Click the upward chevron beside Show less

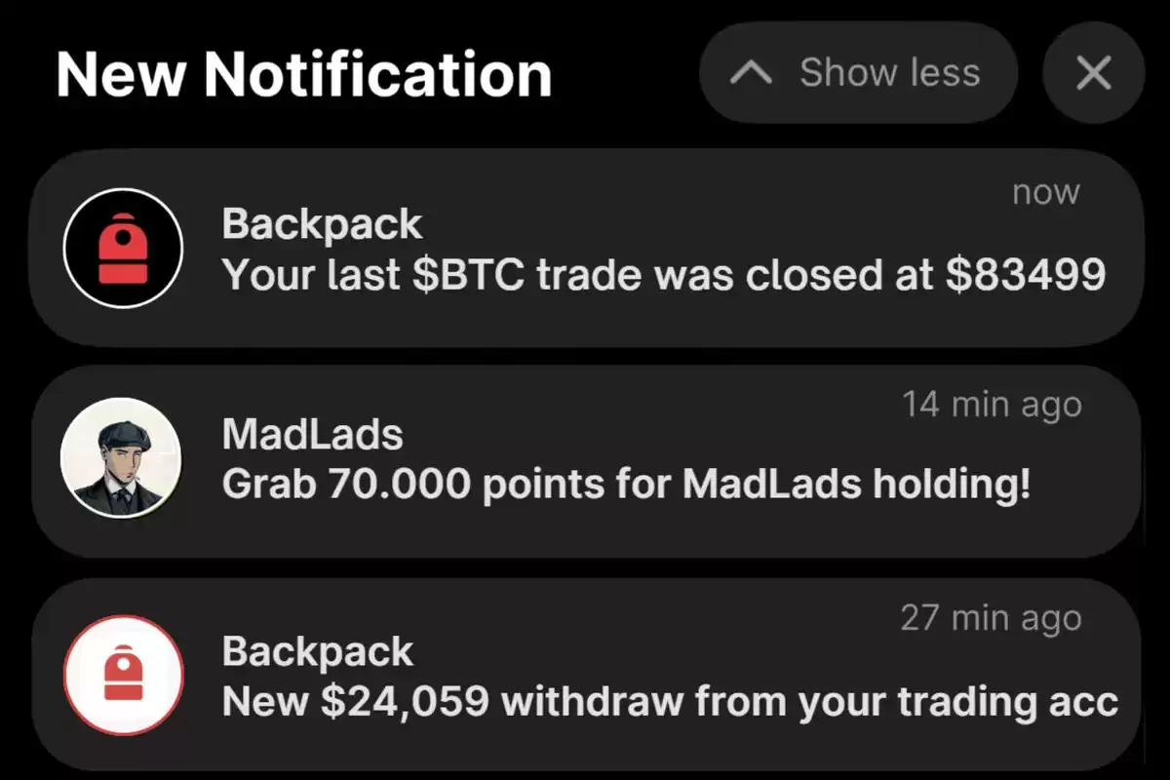pyautogui.click(x=752, y=73)
